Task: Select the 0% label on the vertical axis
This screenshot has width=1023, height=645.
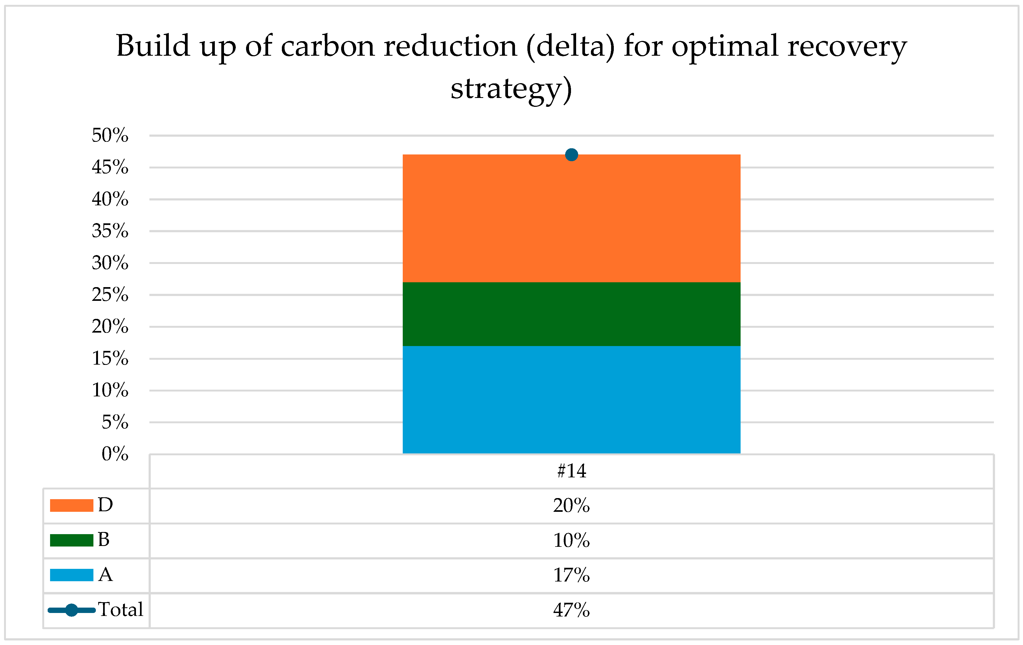Action: click(x=115, y=454)
